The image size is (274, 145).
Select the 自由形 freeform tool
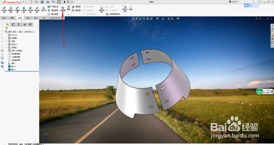point(44,9)
